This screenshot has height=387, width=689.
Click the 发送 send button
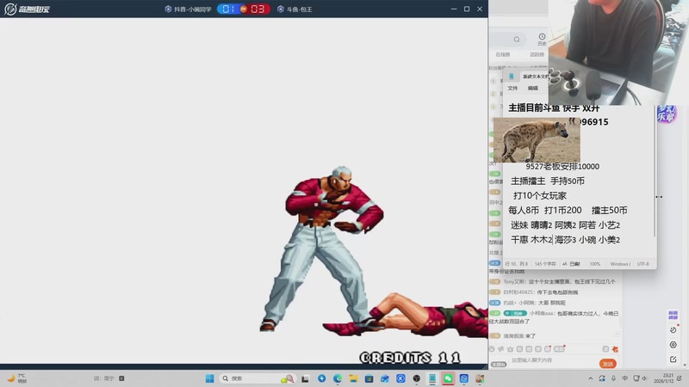(x=608, y=364)
